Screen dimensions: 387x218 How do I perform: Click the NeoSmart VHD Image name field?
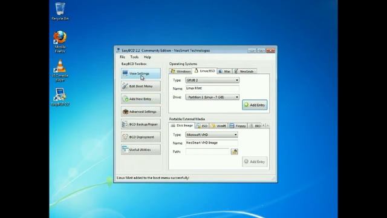coord(212,143)
